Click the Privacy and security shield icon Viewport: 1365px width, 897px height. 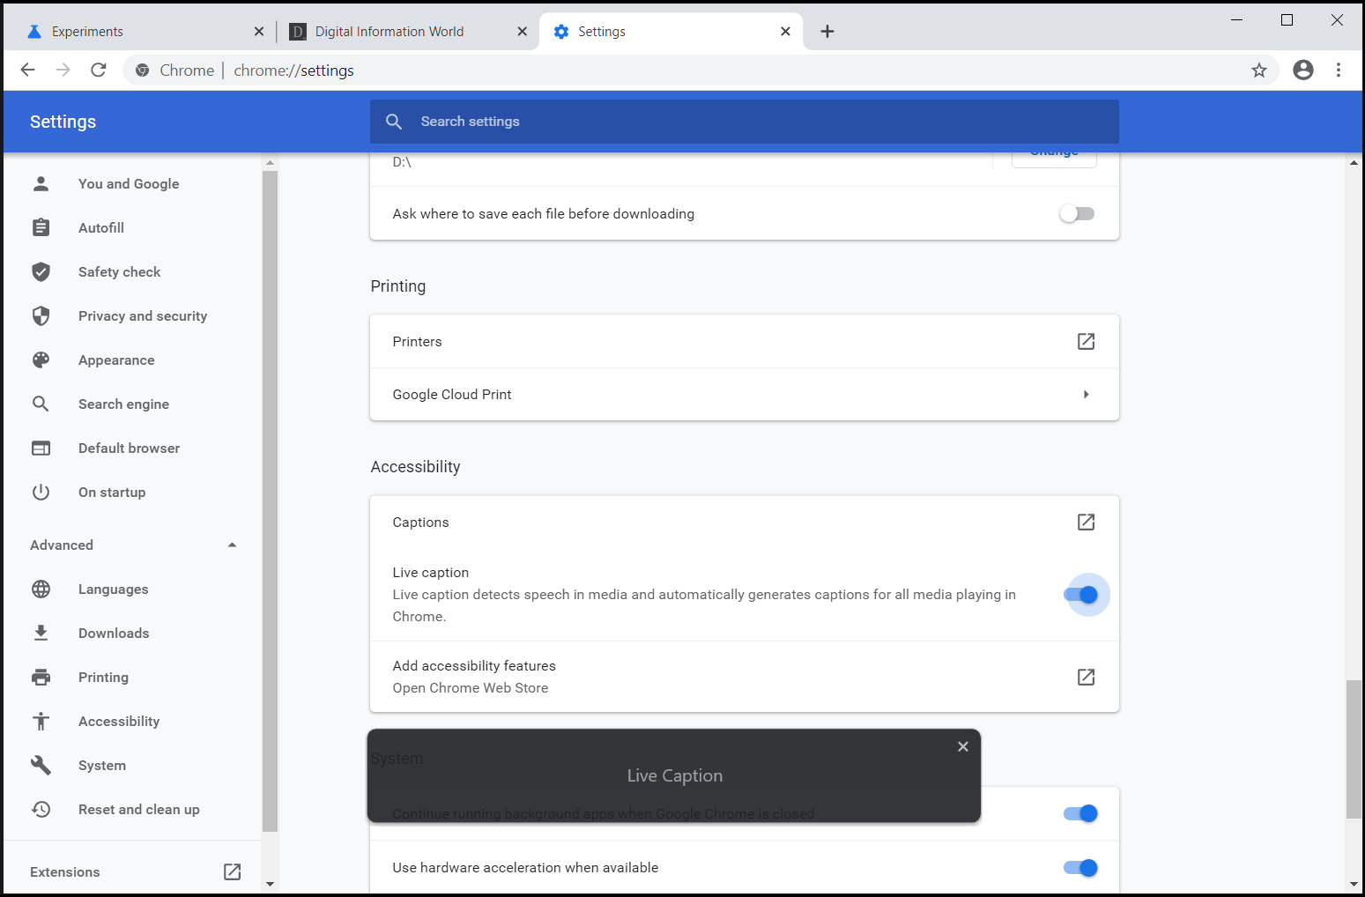pos(41,315)
